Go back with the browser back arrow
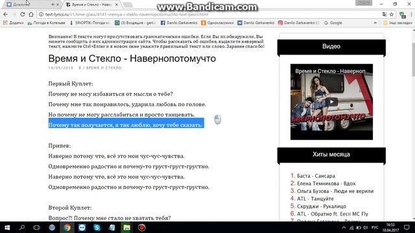The image size is (415, 233). tap(6, 14)
